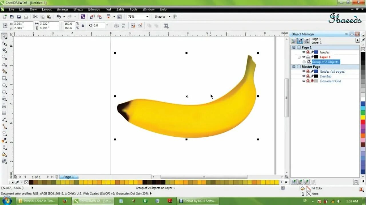The height and width of the screenshot is (205, 366).
Task: Open the application launcher dropdown arrow
Action: 114,17
